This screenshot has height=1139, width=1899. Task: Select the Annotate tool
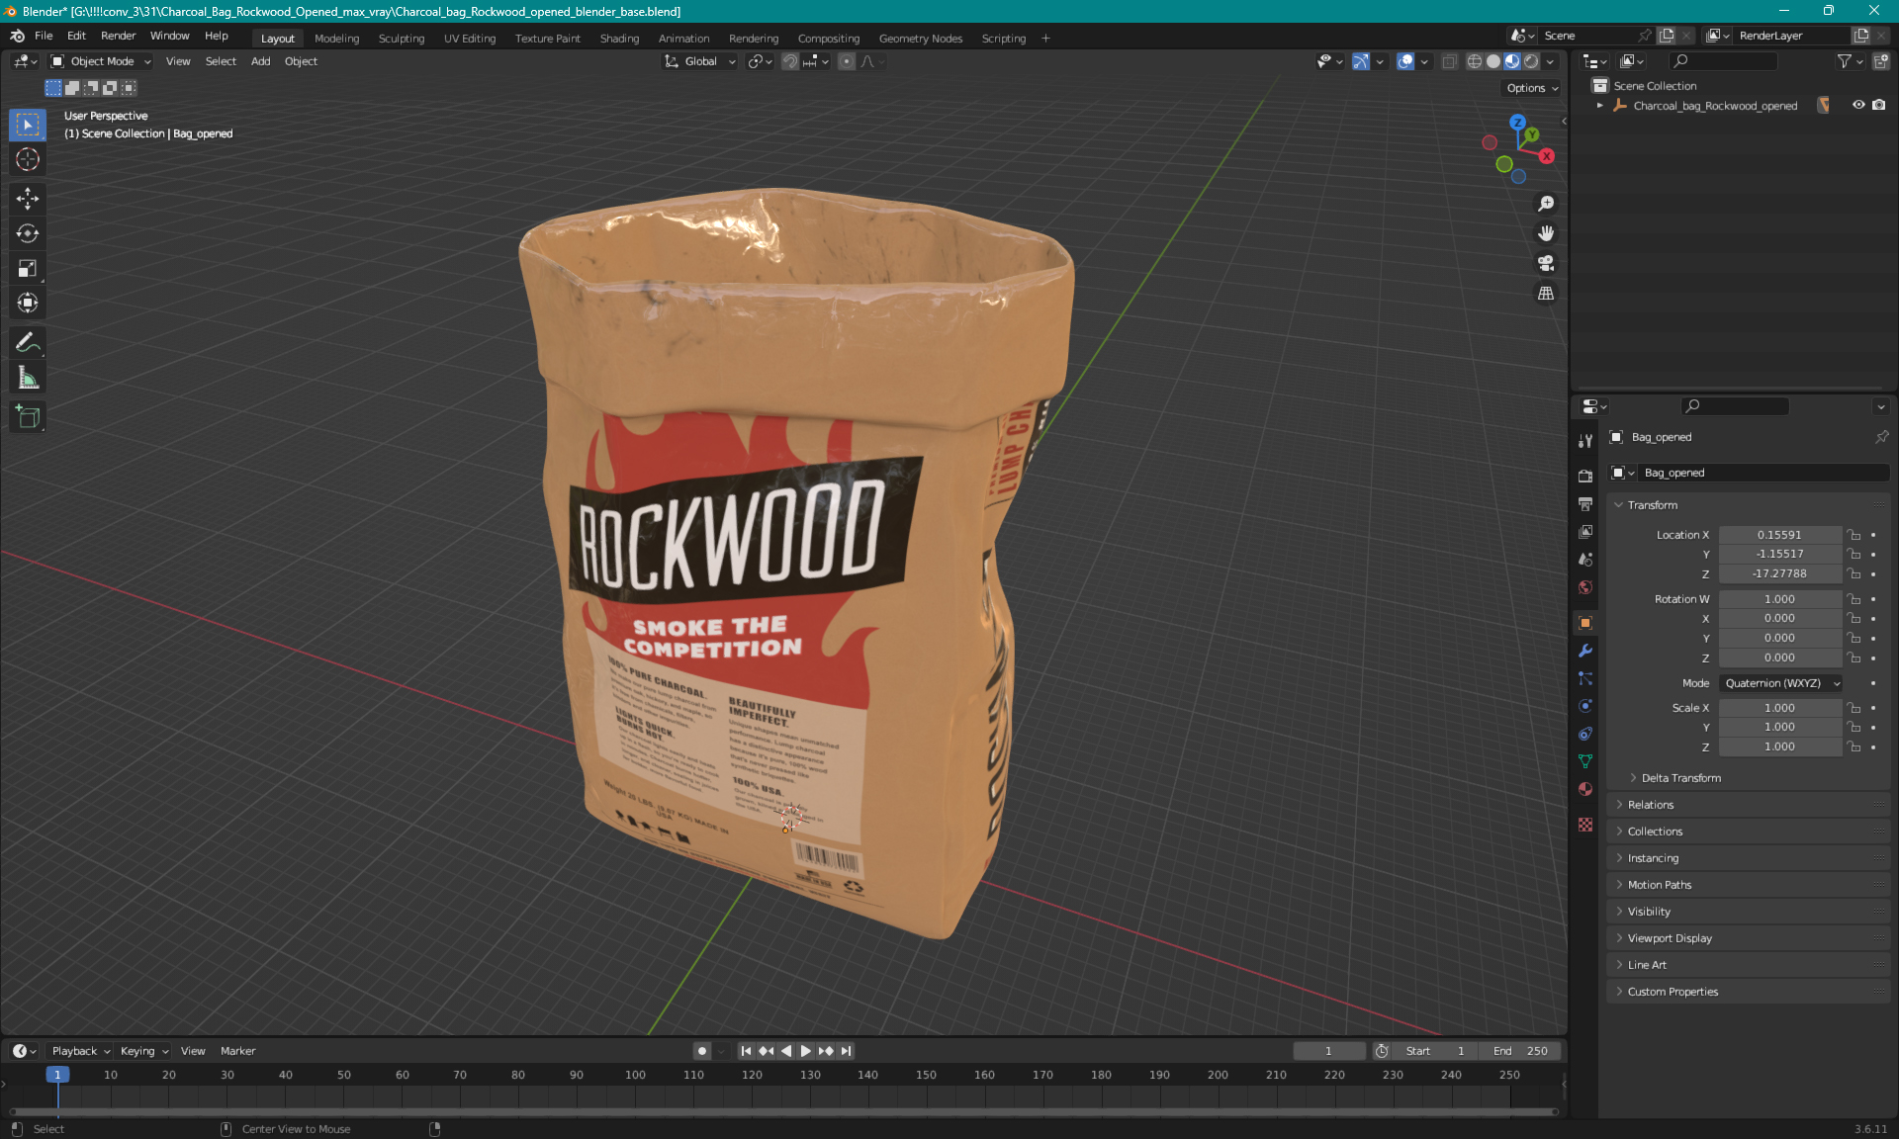point(28,343)
